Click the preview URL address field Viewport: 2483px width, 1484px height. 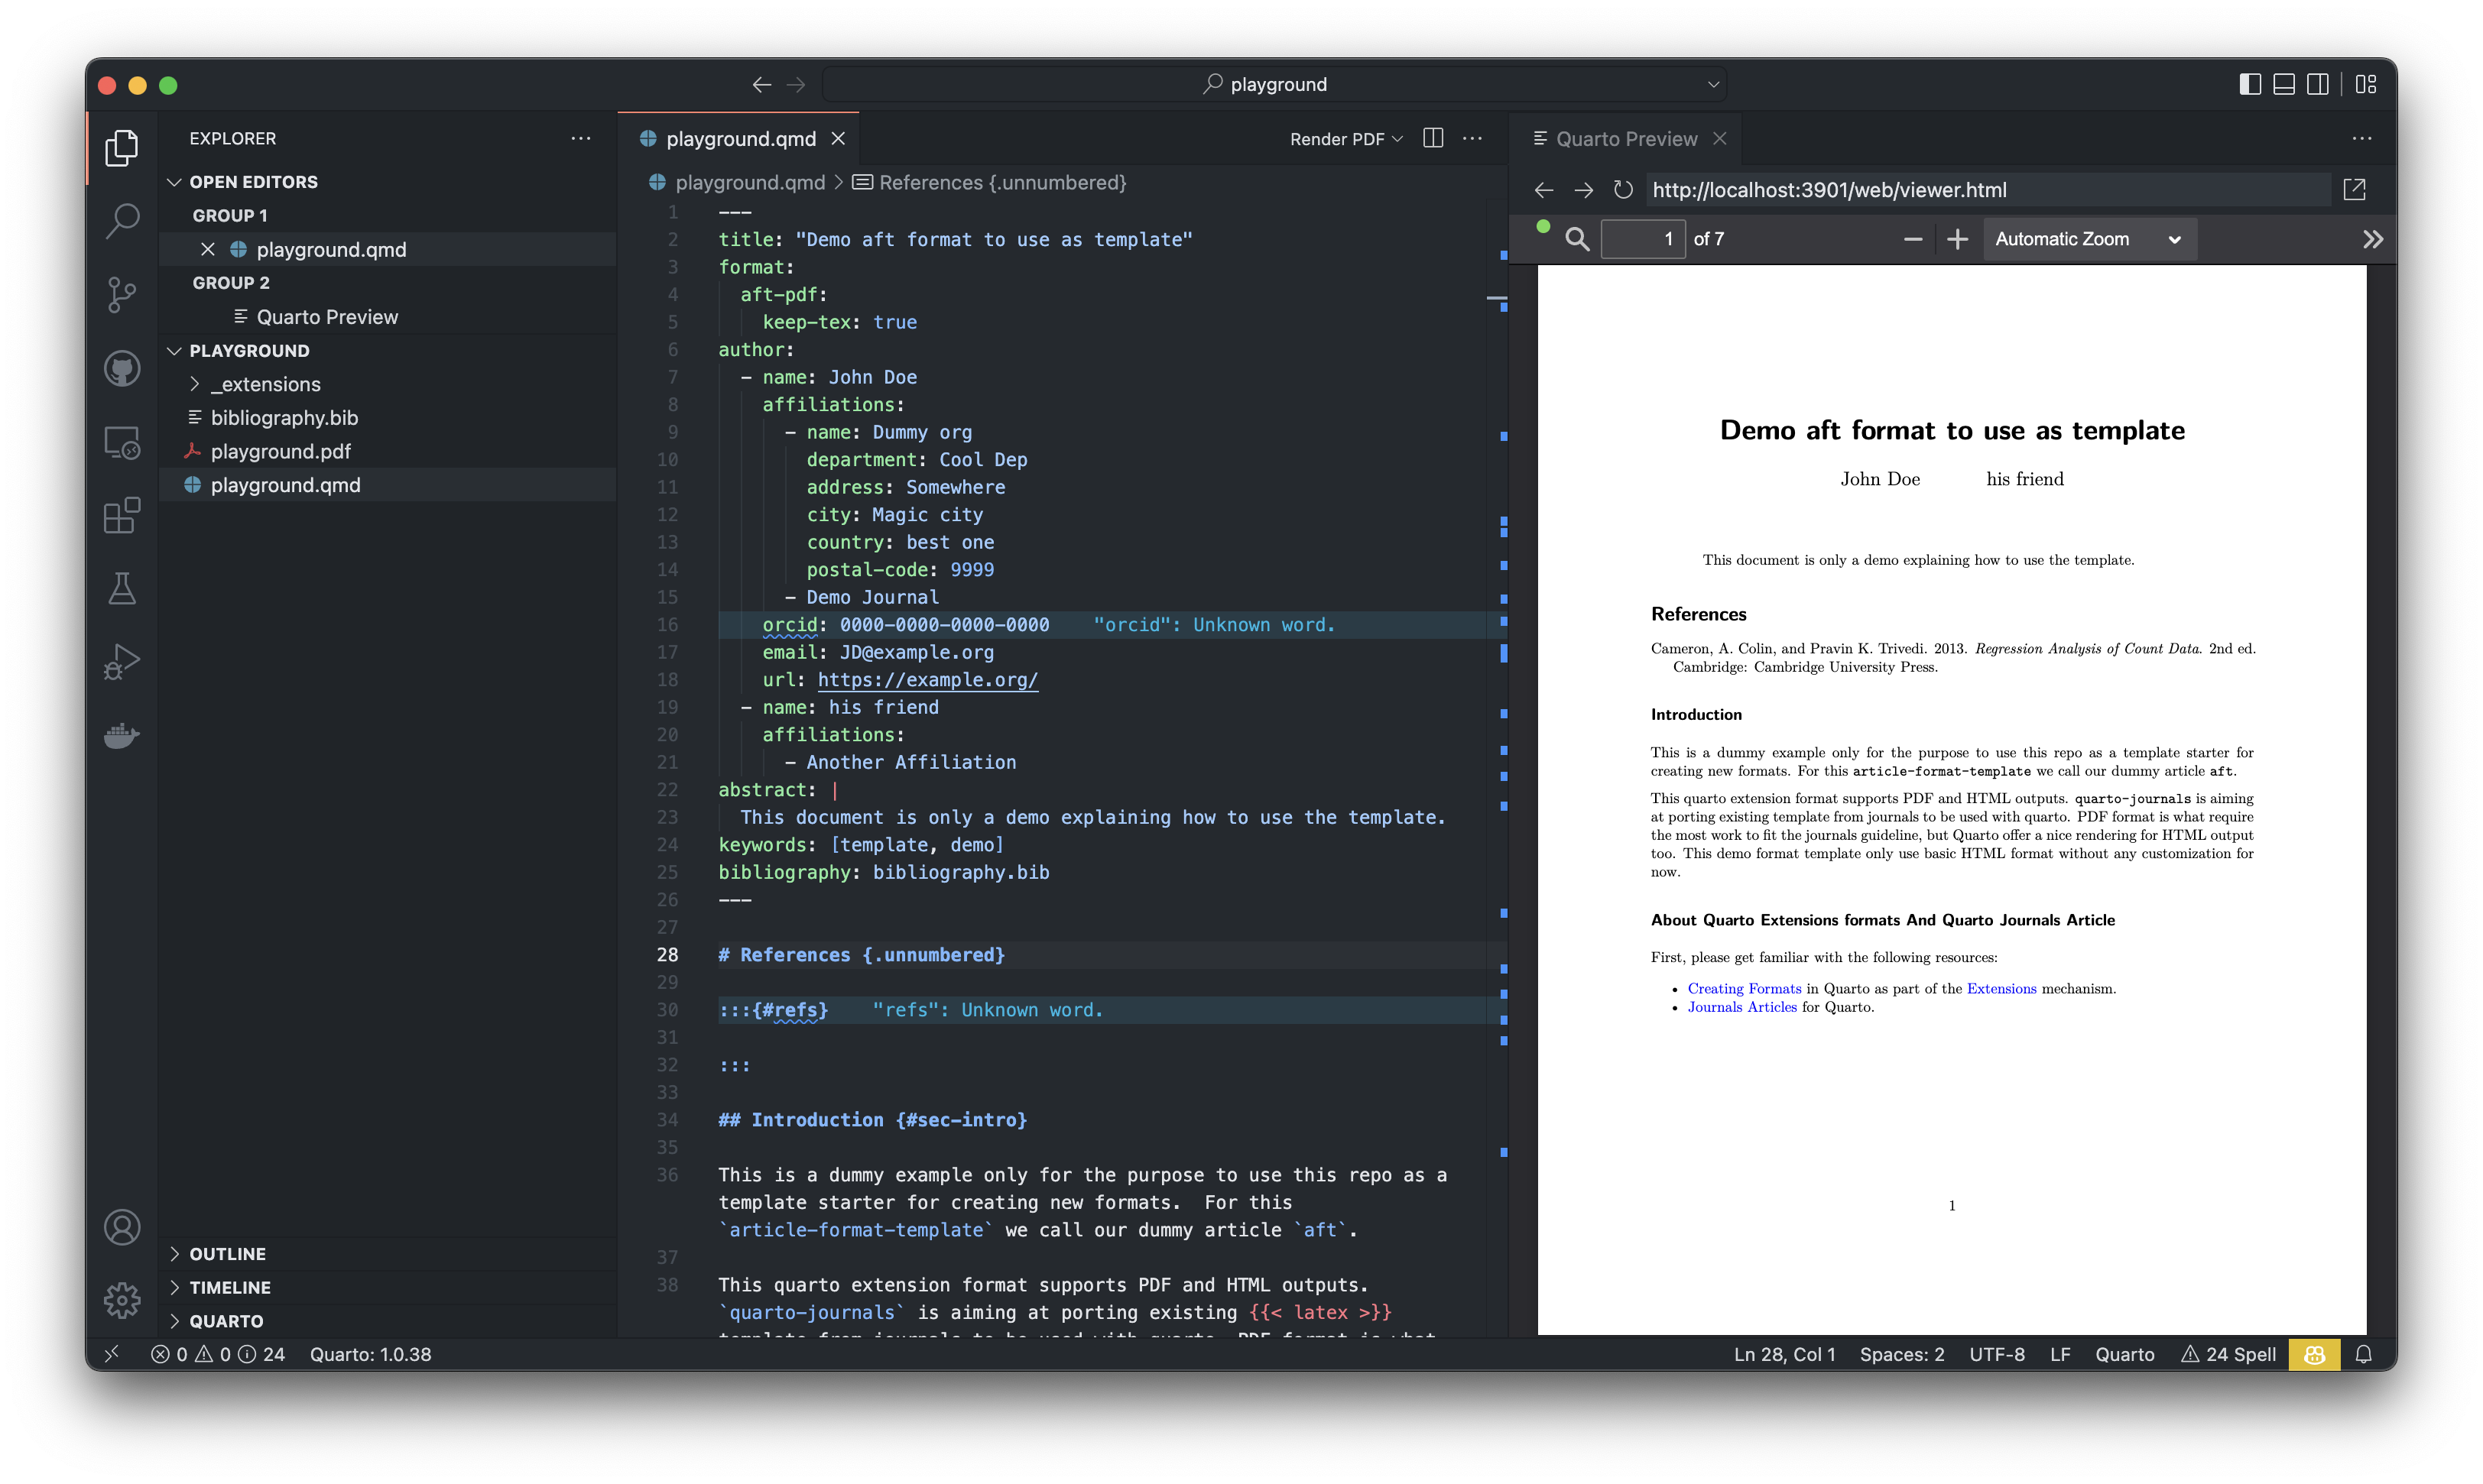point(1989,190)
